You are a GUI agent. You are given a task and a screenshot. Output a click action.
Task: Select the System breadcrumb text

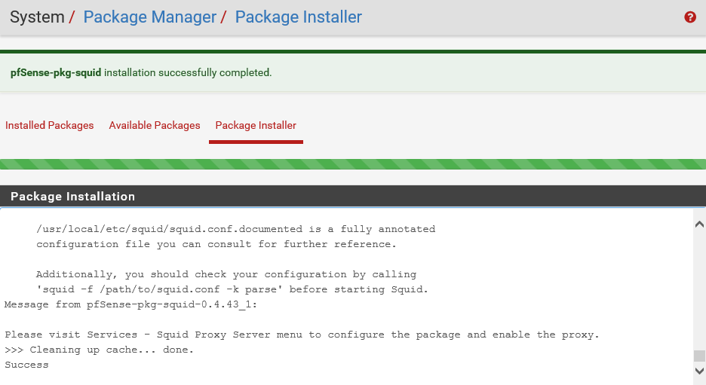point(38,17)
